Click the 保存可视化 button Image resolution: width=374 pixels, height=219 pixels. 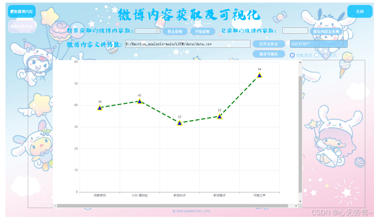coord(269,54)
